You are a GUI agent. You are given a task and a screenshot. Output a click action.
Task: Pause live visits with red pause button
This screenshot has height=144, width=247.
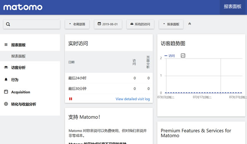[70, 99]
